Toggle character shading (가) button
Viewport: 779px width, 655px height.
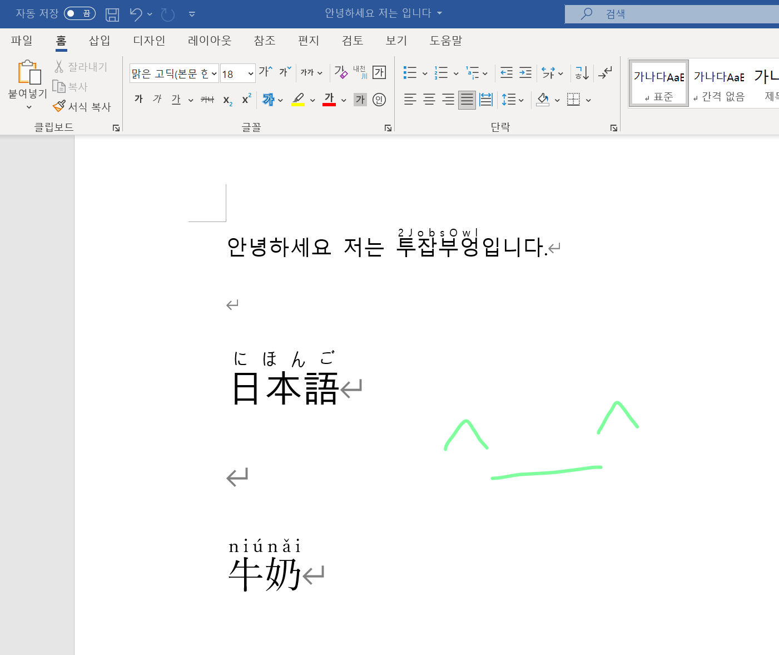[x=360, y=100]
